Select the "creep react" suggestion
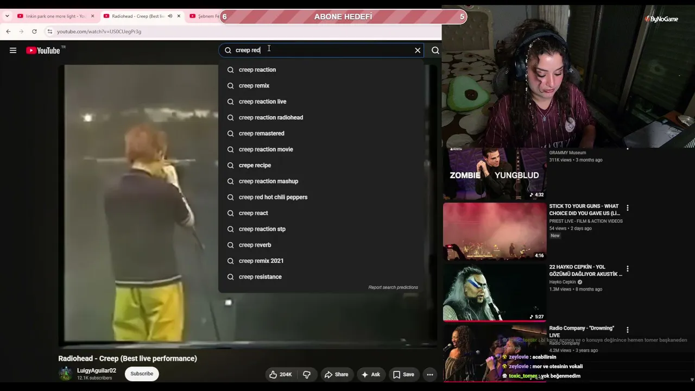Screen dimensions: 695x391 click(321, 213)
